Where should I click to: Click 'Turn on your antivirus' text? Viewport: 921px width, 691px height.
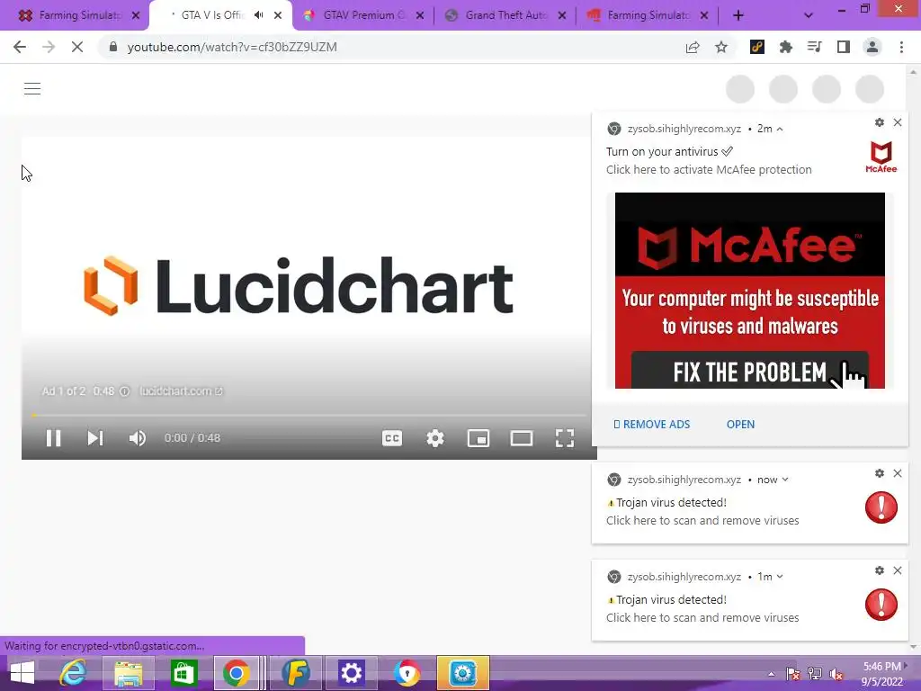coord(662,151)
